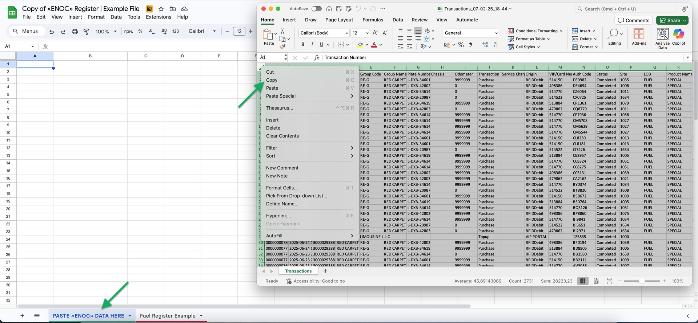Screen dimensions: 698x323
Task: Open the Excel font size 12 dropdown
Action: click(367, 33)
